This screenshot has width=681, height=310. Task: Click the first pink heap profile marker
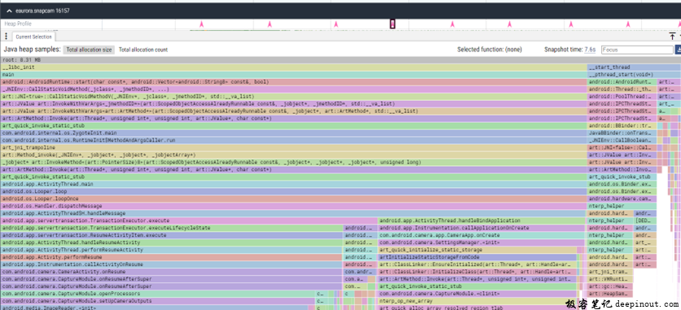pyautogui.click(x=201, y=24)
